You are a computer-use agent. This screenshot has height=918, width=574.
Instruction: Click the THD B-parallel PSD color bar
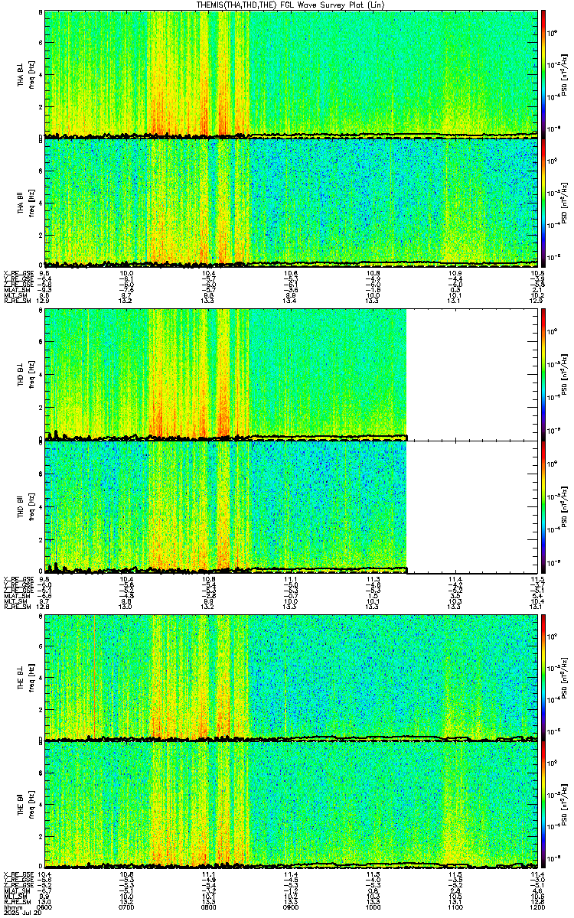pyautogui.click(x=543, y=506)
